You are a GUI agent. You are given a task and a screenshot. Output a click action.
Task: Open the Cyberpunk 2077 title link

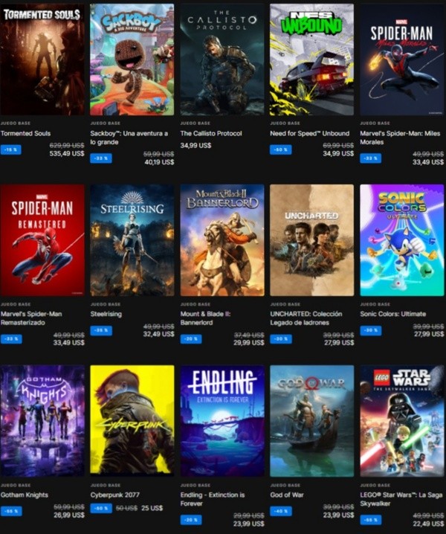pyautogui.click(x=114, y=495)
